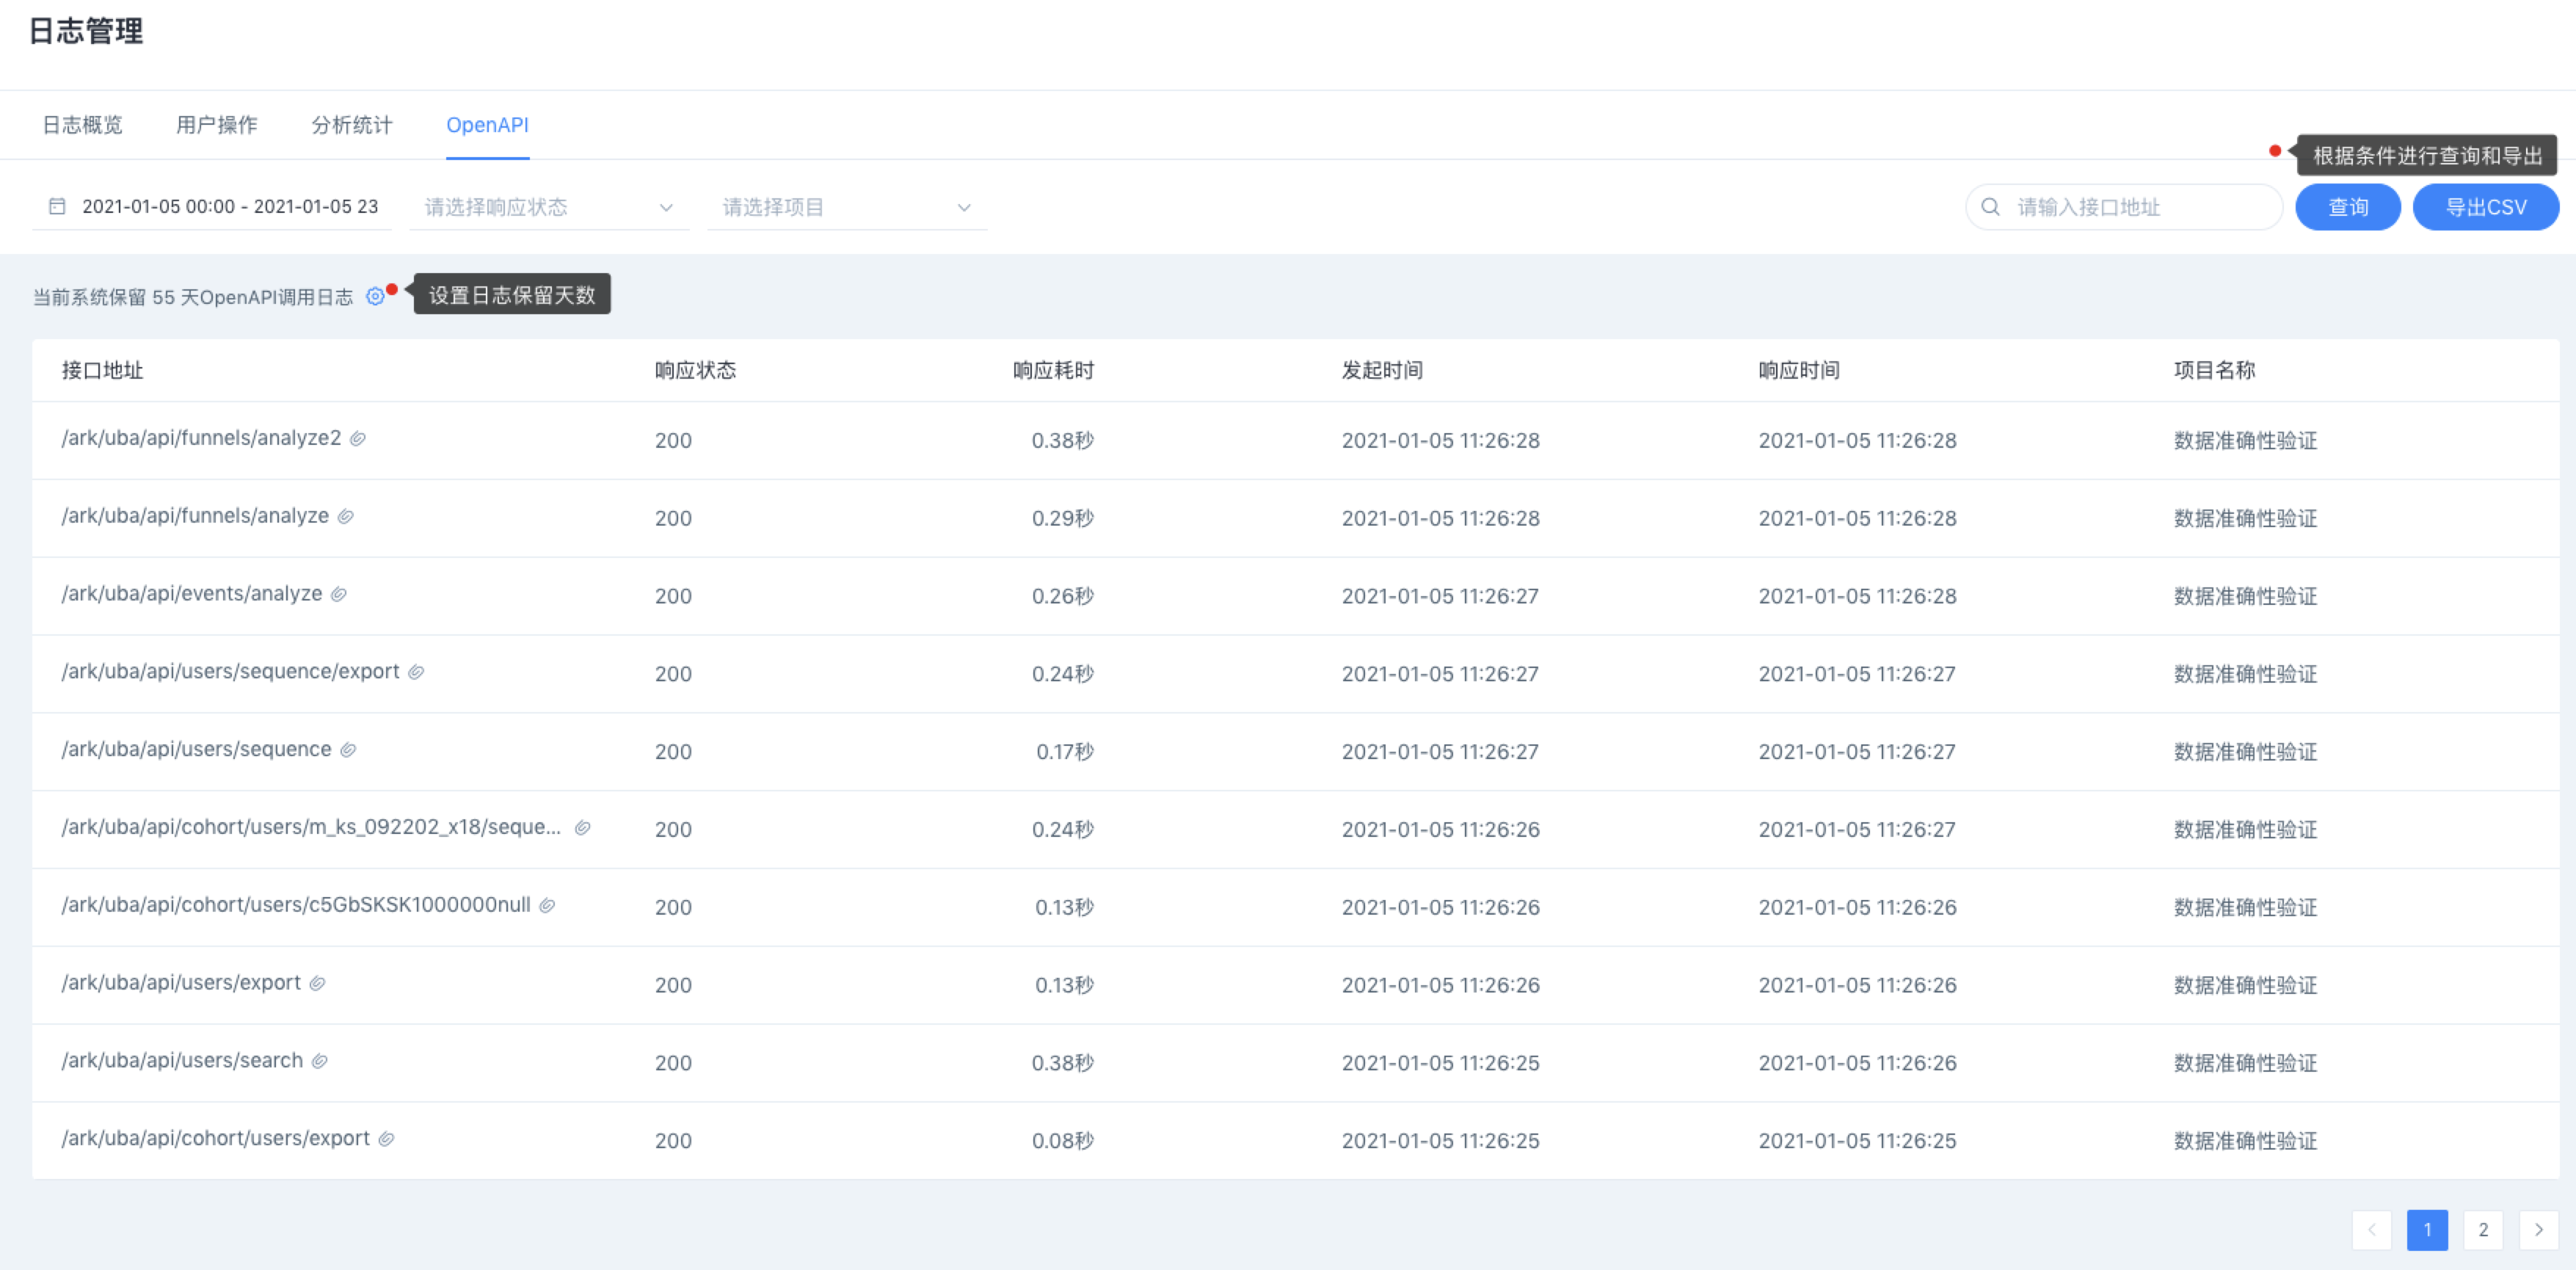Viewport: 2576px width, 1270px height.
Task: Click the 接口地址 column header
Action: 102,370
